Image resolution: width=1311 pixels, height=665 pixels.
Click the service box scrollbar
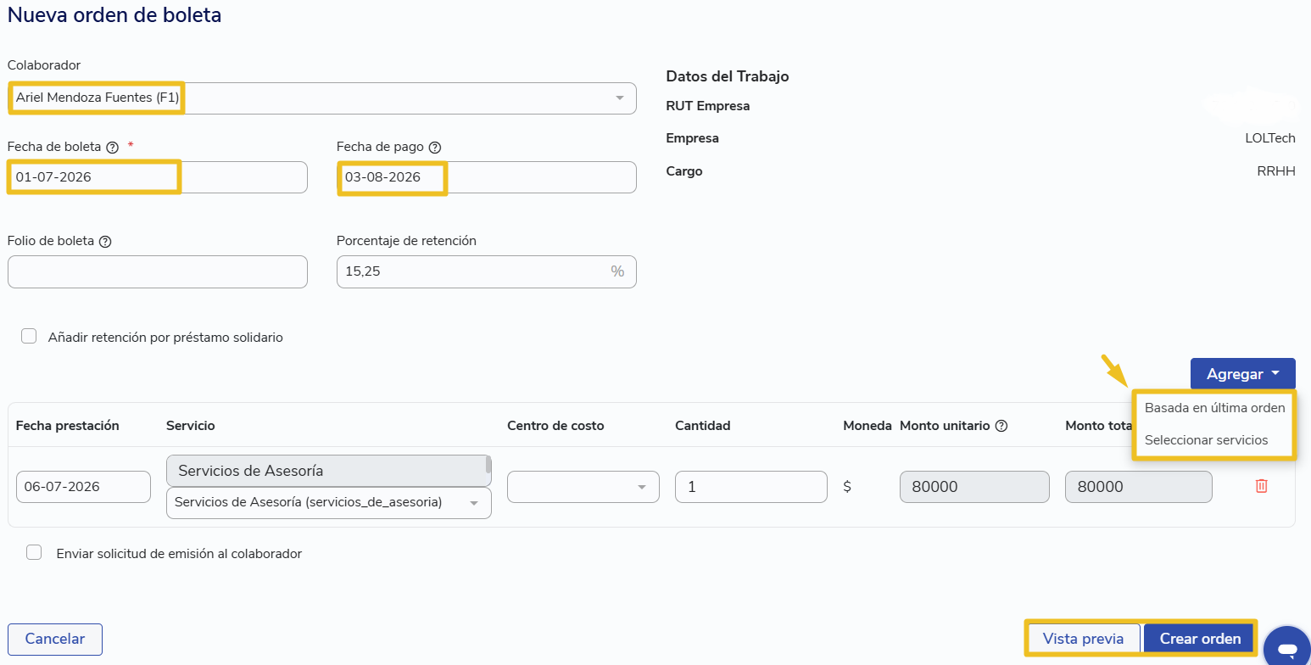(x=488, y=465)
